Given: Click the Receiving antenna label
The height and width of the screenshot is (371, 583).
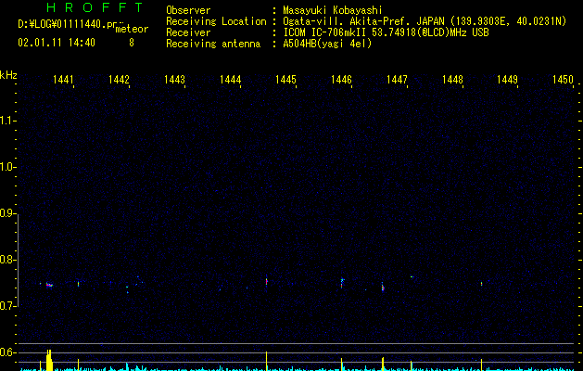Looking at the screenshot, I should coord(213,44).
